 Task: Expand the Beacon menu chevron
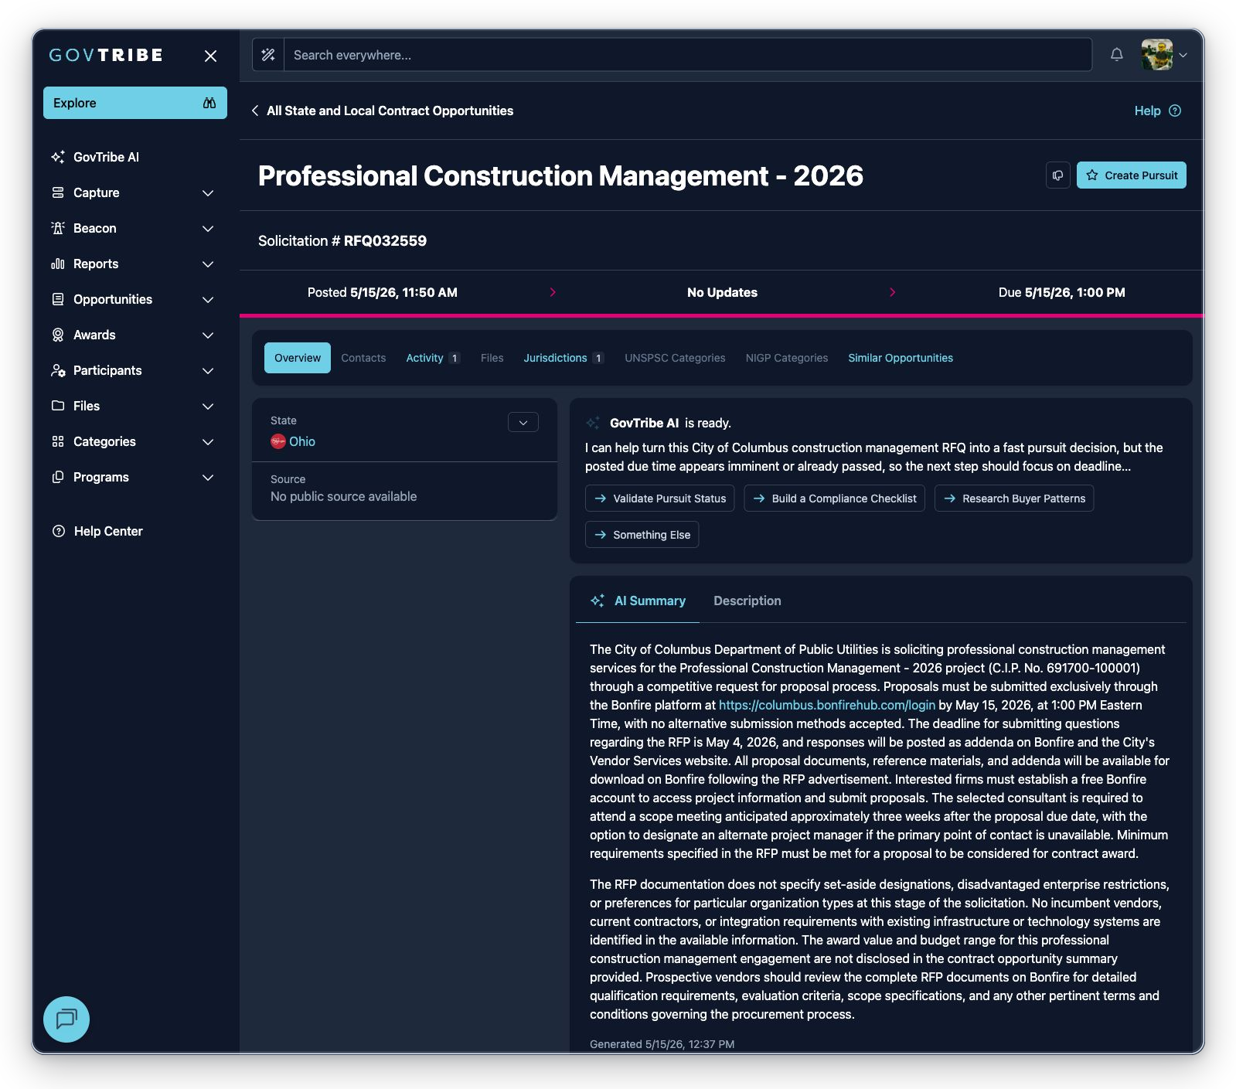208,228
